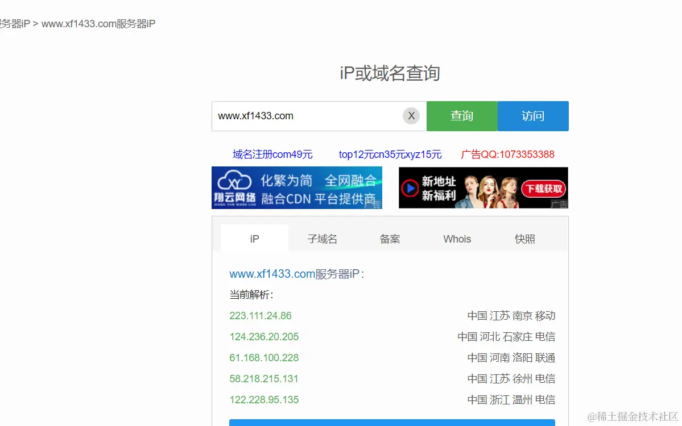Switch to the 子域名 tab
Viewport: 682px width, 426px height.
[323, 239]
